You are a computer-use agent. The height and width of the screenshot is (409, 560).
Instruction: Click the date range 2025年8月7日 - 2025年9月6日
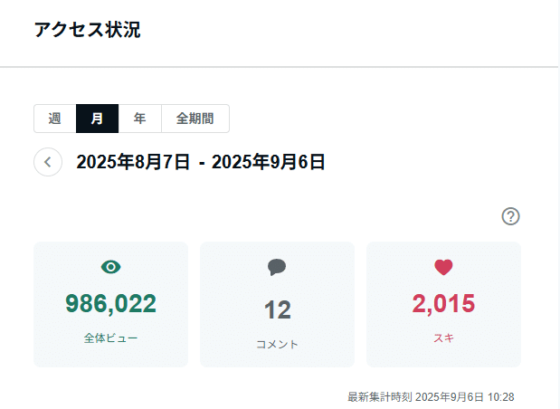(200, 162)
